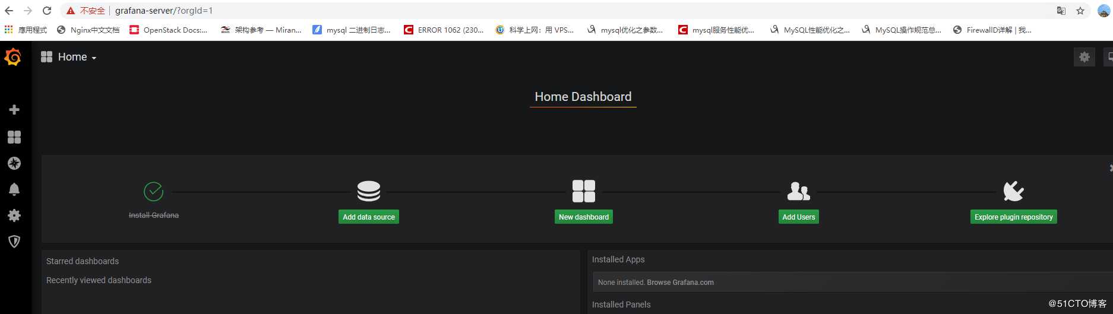Click the Starred dashboards heading
1113x314 pixels.
click(83, 261)
